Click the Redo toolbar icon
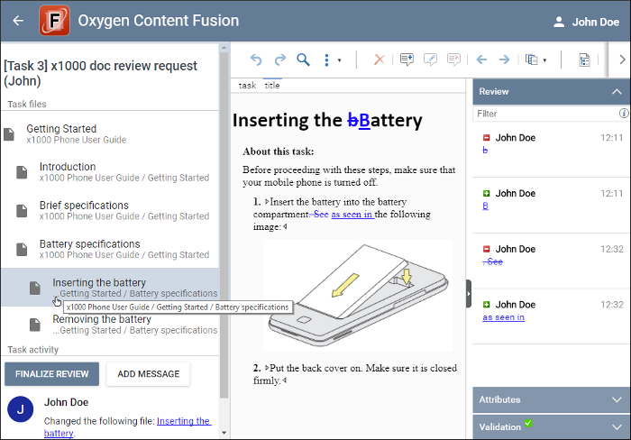631x440 pixels. tap(279, 60)
